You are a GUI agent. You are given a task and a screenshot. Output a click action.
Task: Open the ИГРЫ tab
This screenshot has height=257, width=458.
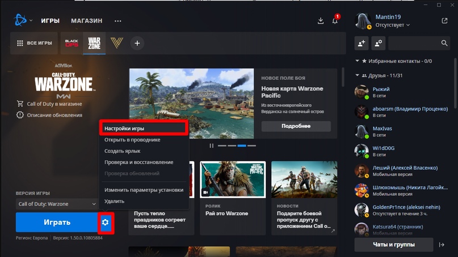click(51, 21)
